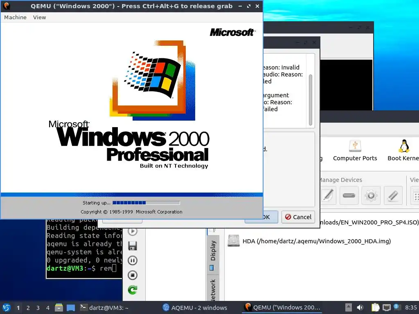
Task: Click the show desktop icon in taskbar
Action: (x=70, y=307)
